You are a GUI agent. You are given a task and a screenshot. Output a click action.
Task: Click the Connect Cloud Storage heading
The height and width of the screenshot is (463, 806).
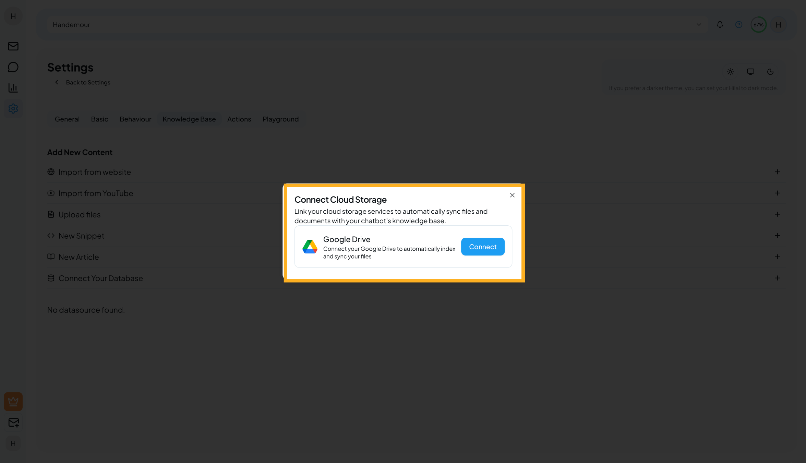click(340, 200)
